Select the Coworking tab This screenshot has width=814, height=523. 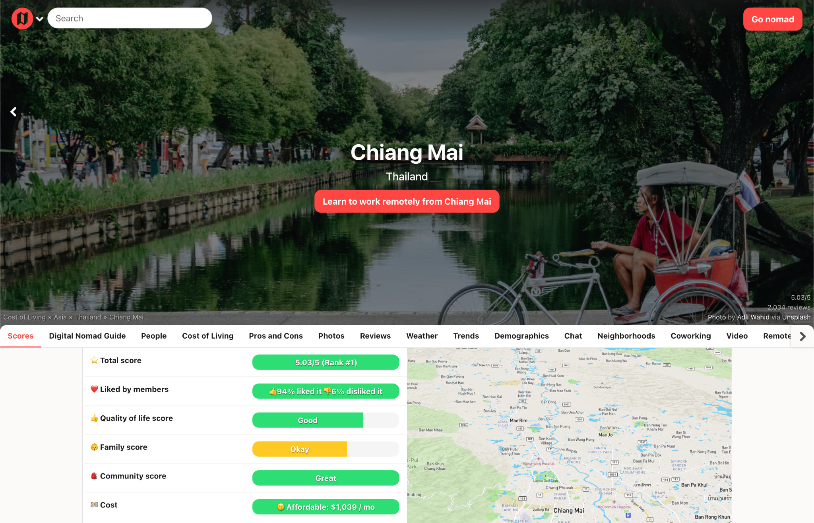pyautogui.click(x=690, y=336)
